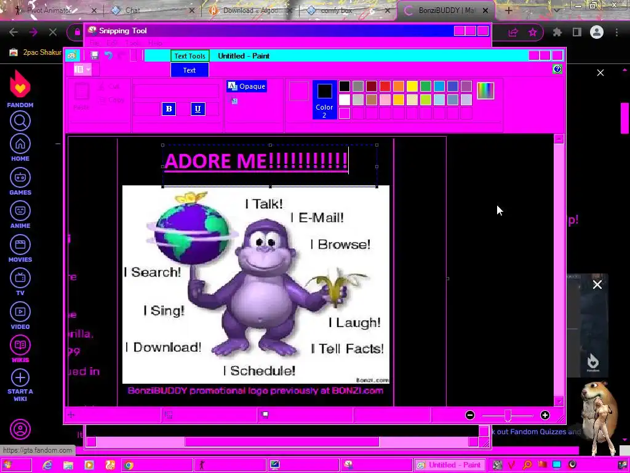Select the Text Tools contextual tab
The height and width of the screenshot is (473, 630).
(x=189, y=56)
